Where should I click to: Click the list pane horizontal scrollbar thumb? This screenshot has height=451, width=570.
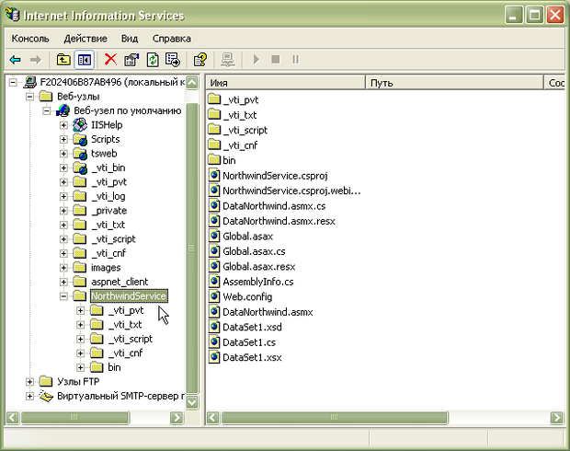[334, 418]
